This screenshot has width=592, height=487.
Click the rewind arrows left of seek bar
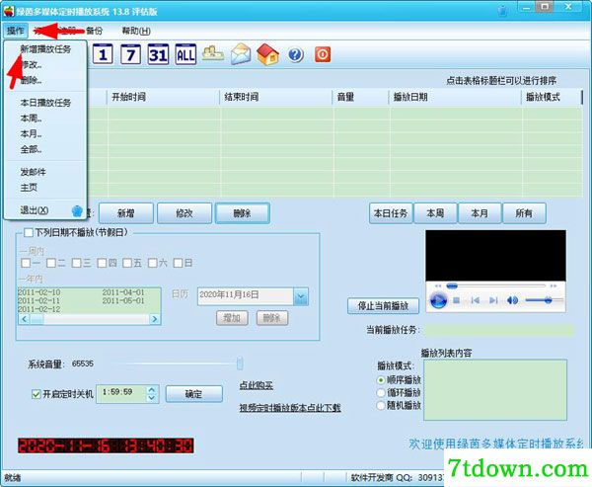[438, 285]
